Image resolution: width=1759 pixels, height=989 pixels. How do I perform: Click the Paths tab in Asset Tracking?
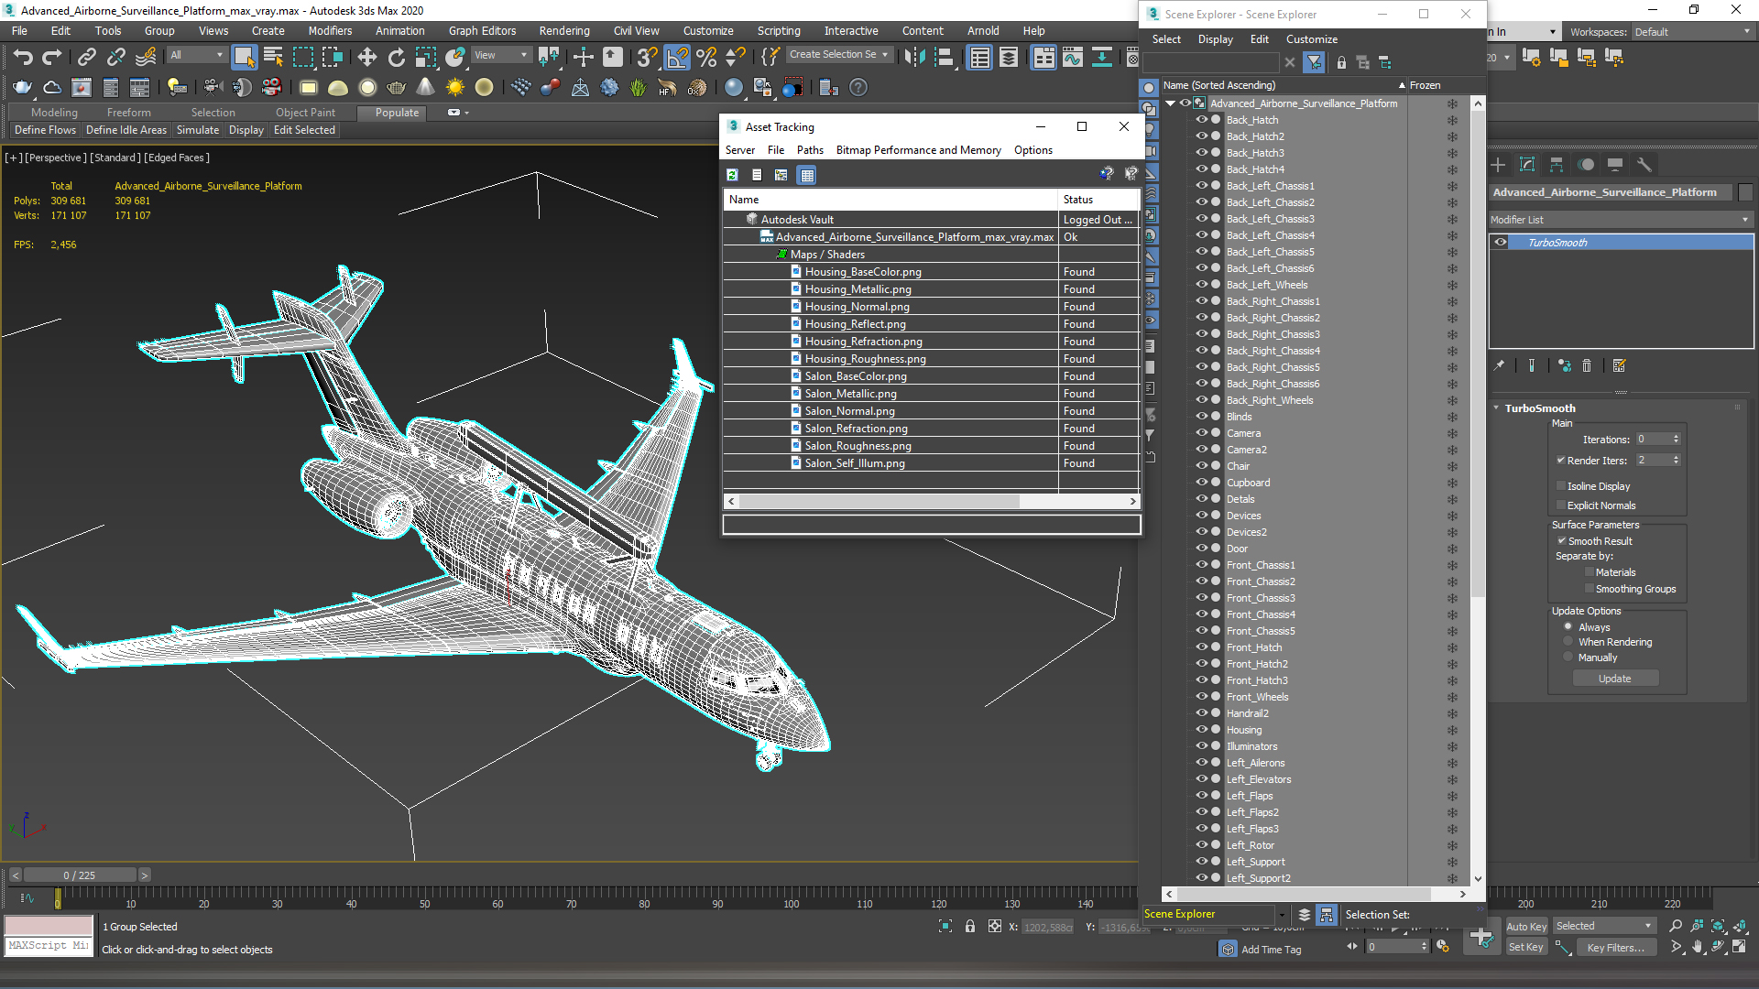click(810, 150)
